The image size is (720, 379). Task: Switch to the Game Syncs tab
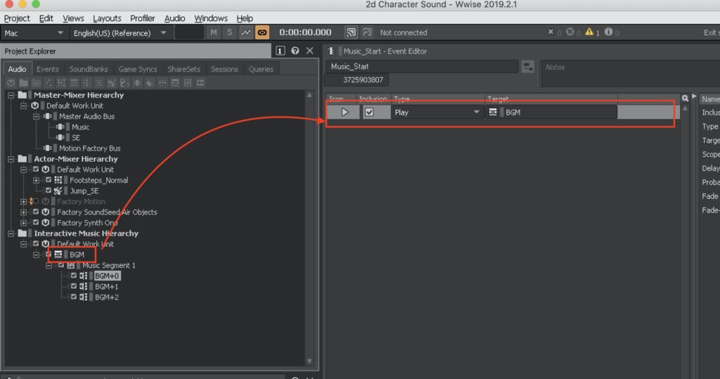tap(137, 69)
